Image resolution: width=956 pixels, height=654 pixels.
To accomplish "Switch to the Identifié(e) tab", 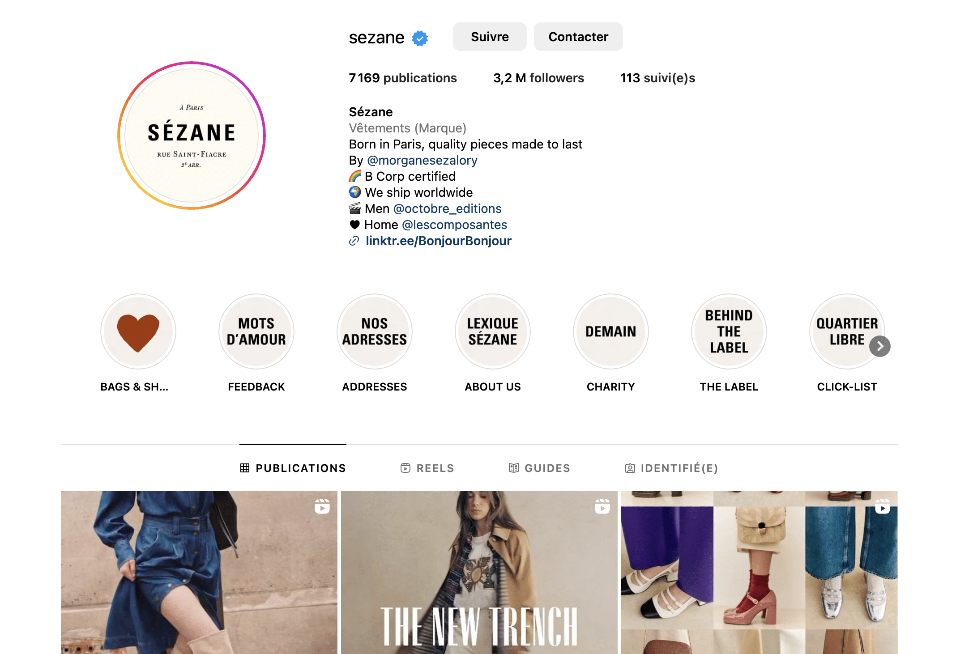I will (671, 468).
